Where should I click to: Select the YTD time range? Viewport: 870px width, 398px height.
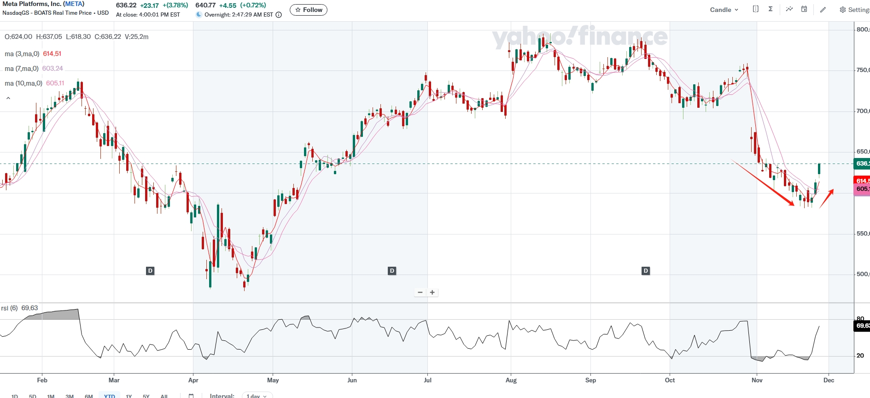(110, 396)
